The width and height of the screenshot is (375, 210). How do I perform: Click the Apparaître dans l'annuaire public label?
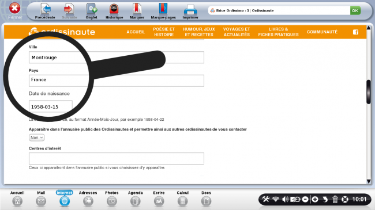[137, 129]
